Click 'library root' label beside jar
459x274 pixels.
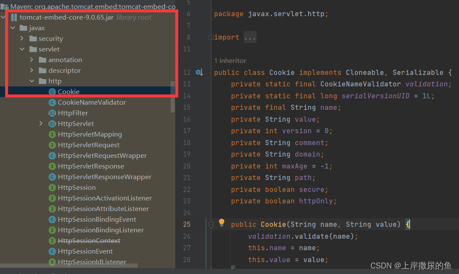(134, 17)
